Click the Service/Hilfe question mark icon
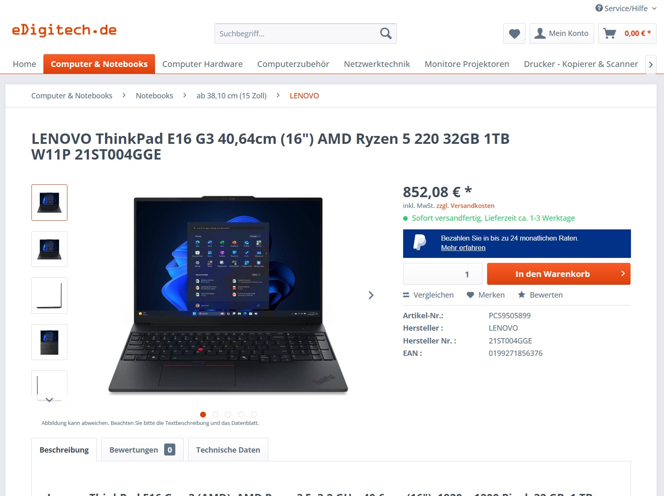 tap(599, 8)
